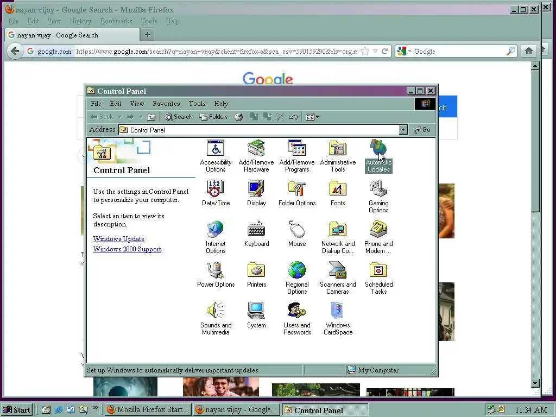
Task: Click the Delete (X) toolbar icon
Action: click(281, 117)
